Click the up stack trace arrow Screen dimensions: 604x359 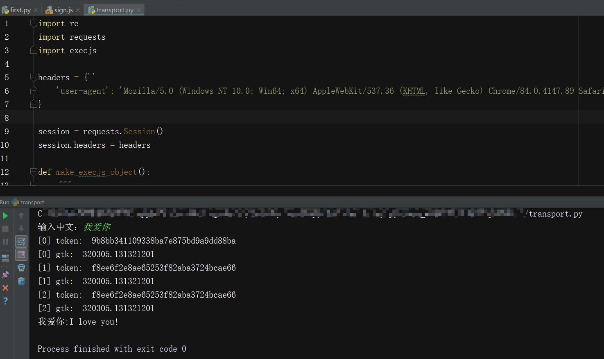pyautogui.click(x=21, y=215)
